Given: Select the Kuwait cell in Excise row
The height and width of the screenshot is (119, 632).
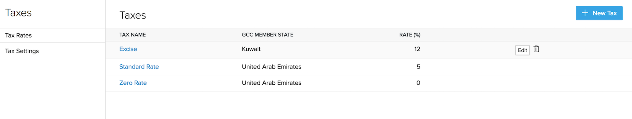Looking at the screenshot, I should (251, 49).
